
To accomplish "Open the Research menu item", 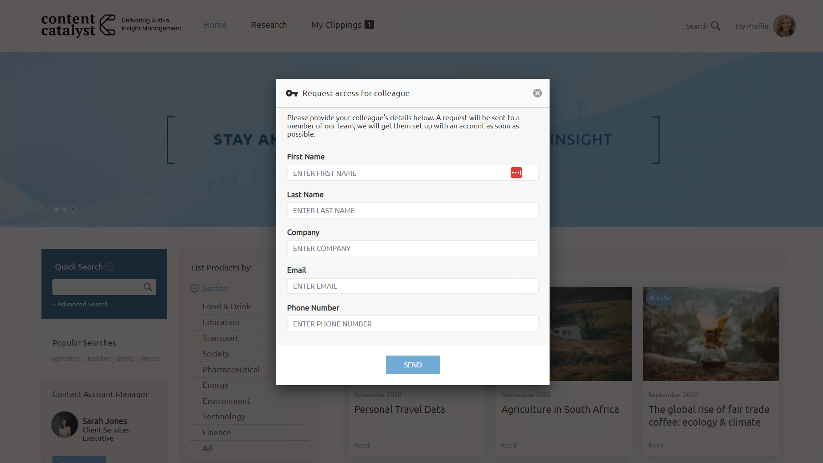I will point(269,25).
